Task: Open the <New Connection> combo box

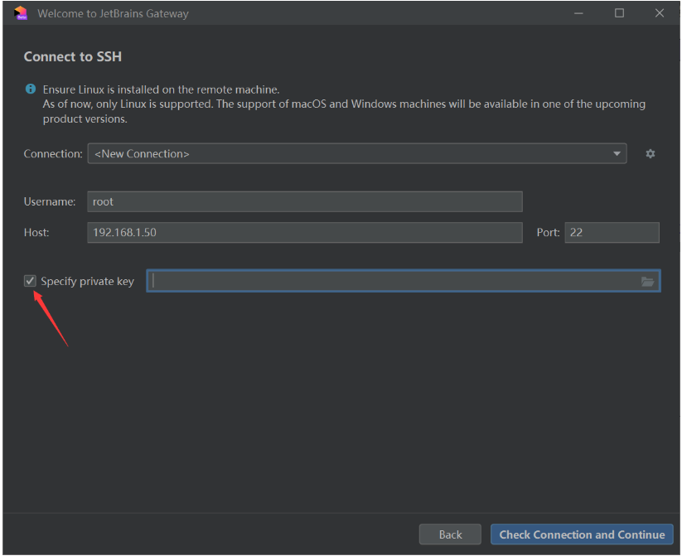Action: coord(348,154)
